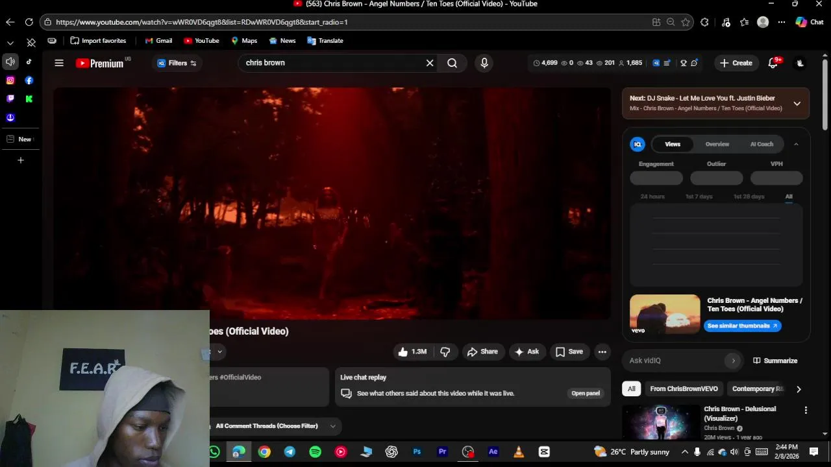Open the Maps bookmark

coord(244,40)
